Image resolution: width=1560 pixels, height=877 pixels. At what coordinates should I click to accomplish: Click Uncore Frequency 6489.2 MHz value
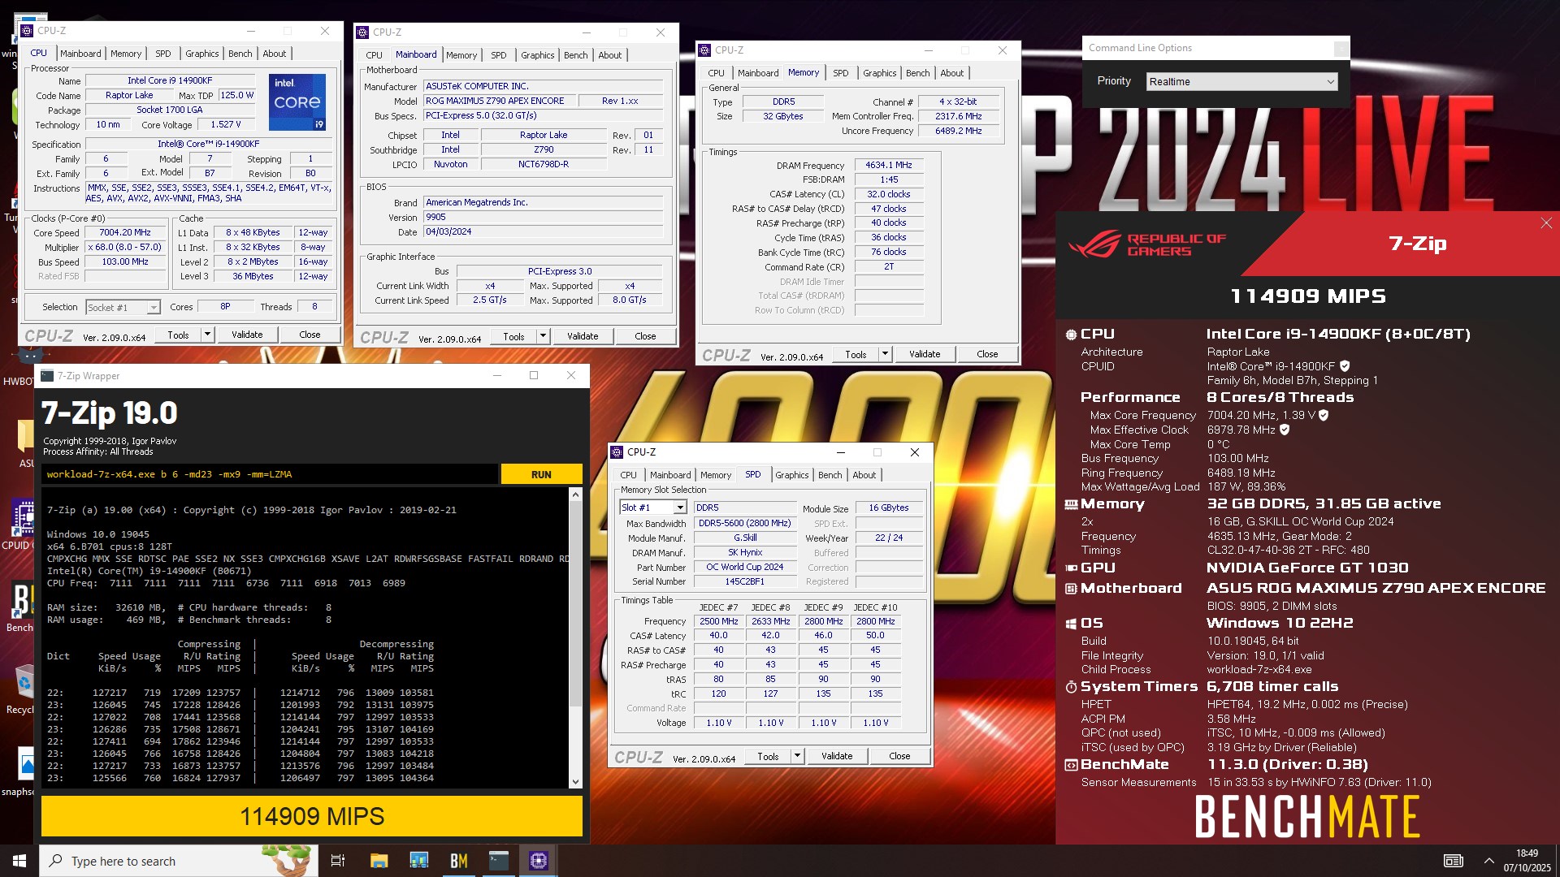point(958,131)
